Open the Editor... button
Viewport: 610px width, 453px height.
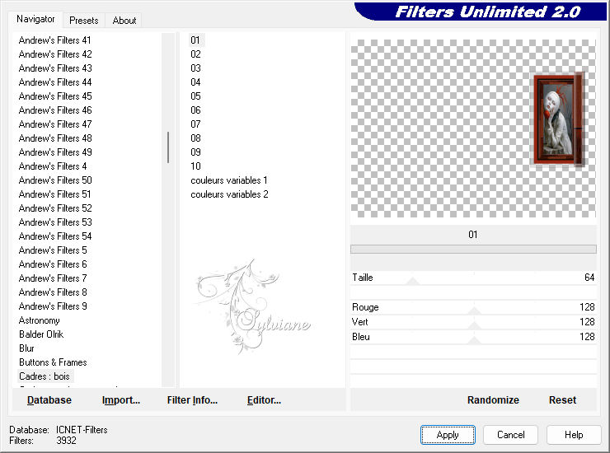264,400
